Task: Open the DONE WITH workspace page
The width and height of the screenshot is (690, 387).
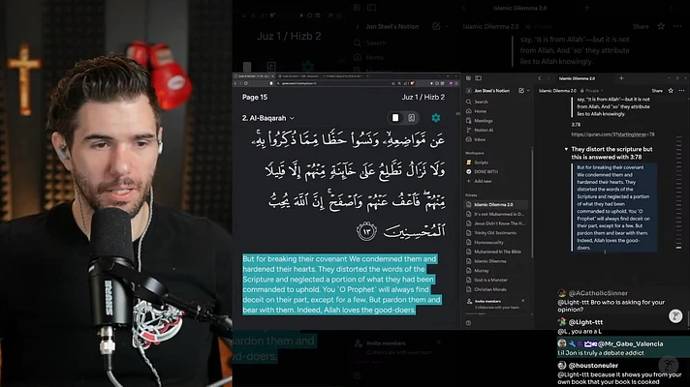Action: click(x=497, y=172)
